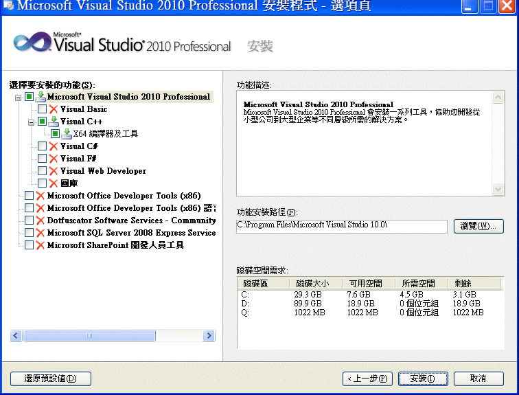
Task: Click the 可用空間 column header
Action: pyautogui.click(x=369, y=284)
